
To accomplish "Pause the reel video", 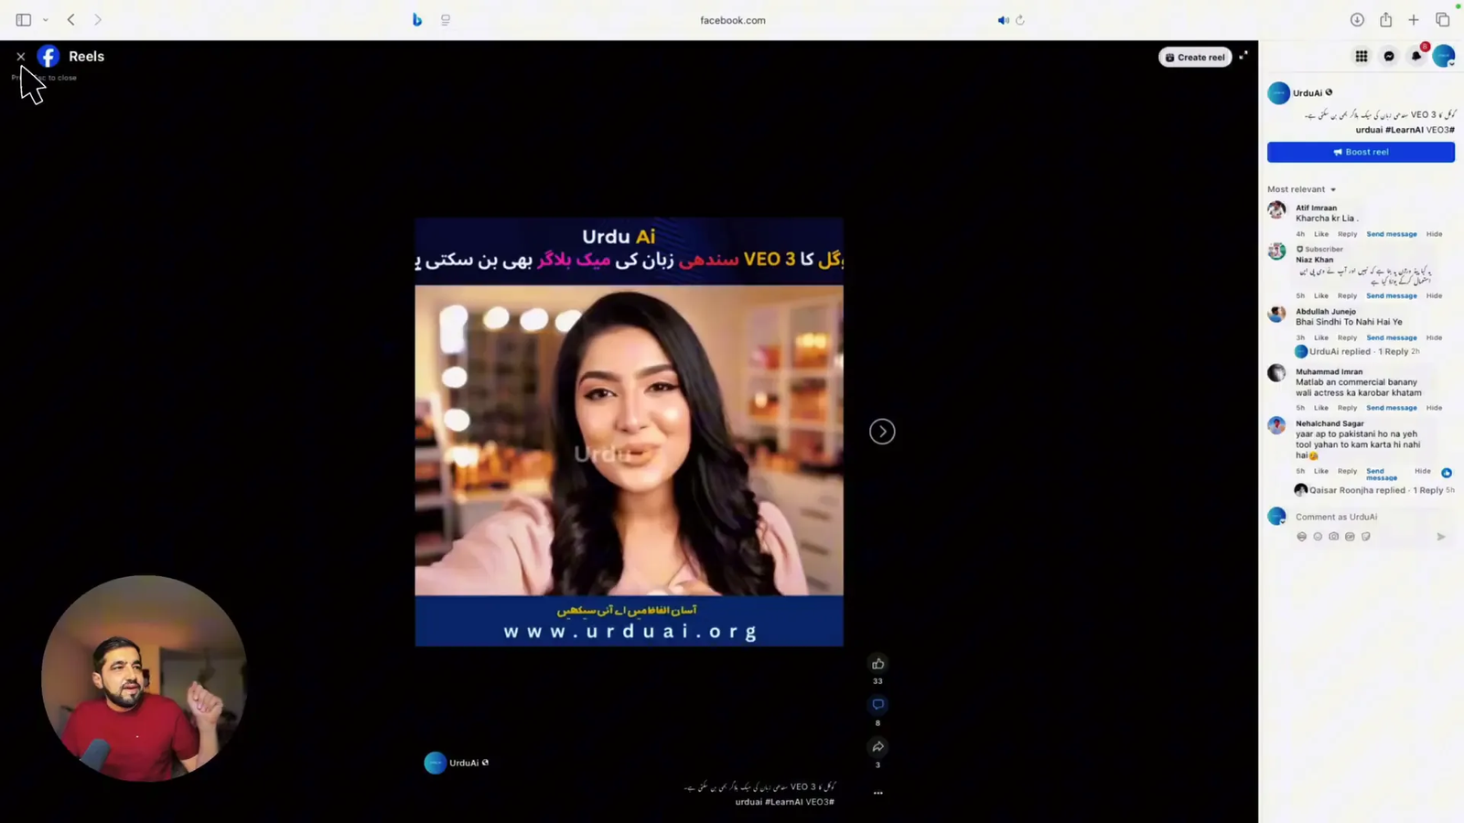I will point(629,432).
